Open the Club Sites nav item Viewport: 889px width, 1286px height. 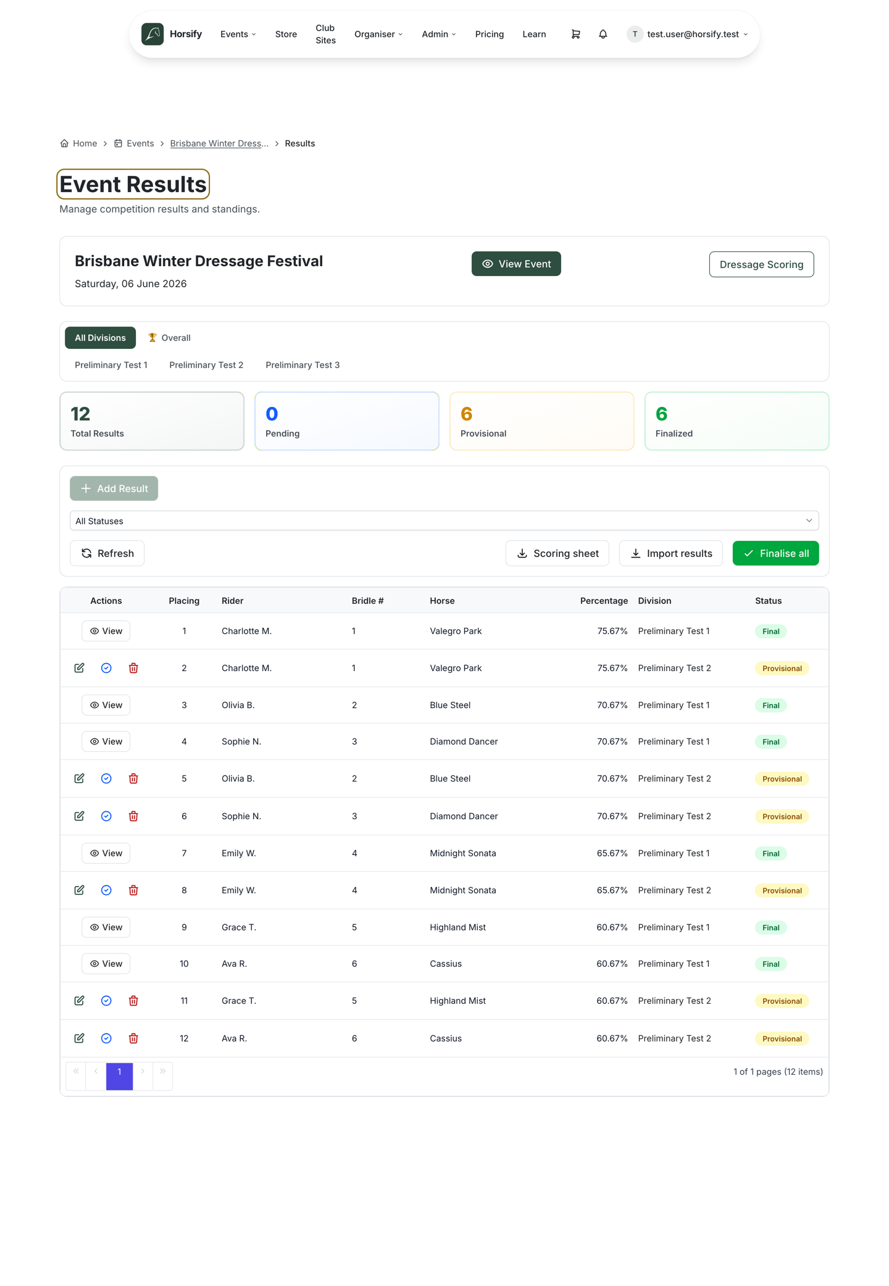(x=325, y=34)
